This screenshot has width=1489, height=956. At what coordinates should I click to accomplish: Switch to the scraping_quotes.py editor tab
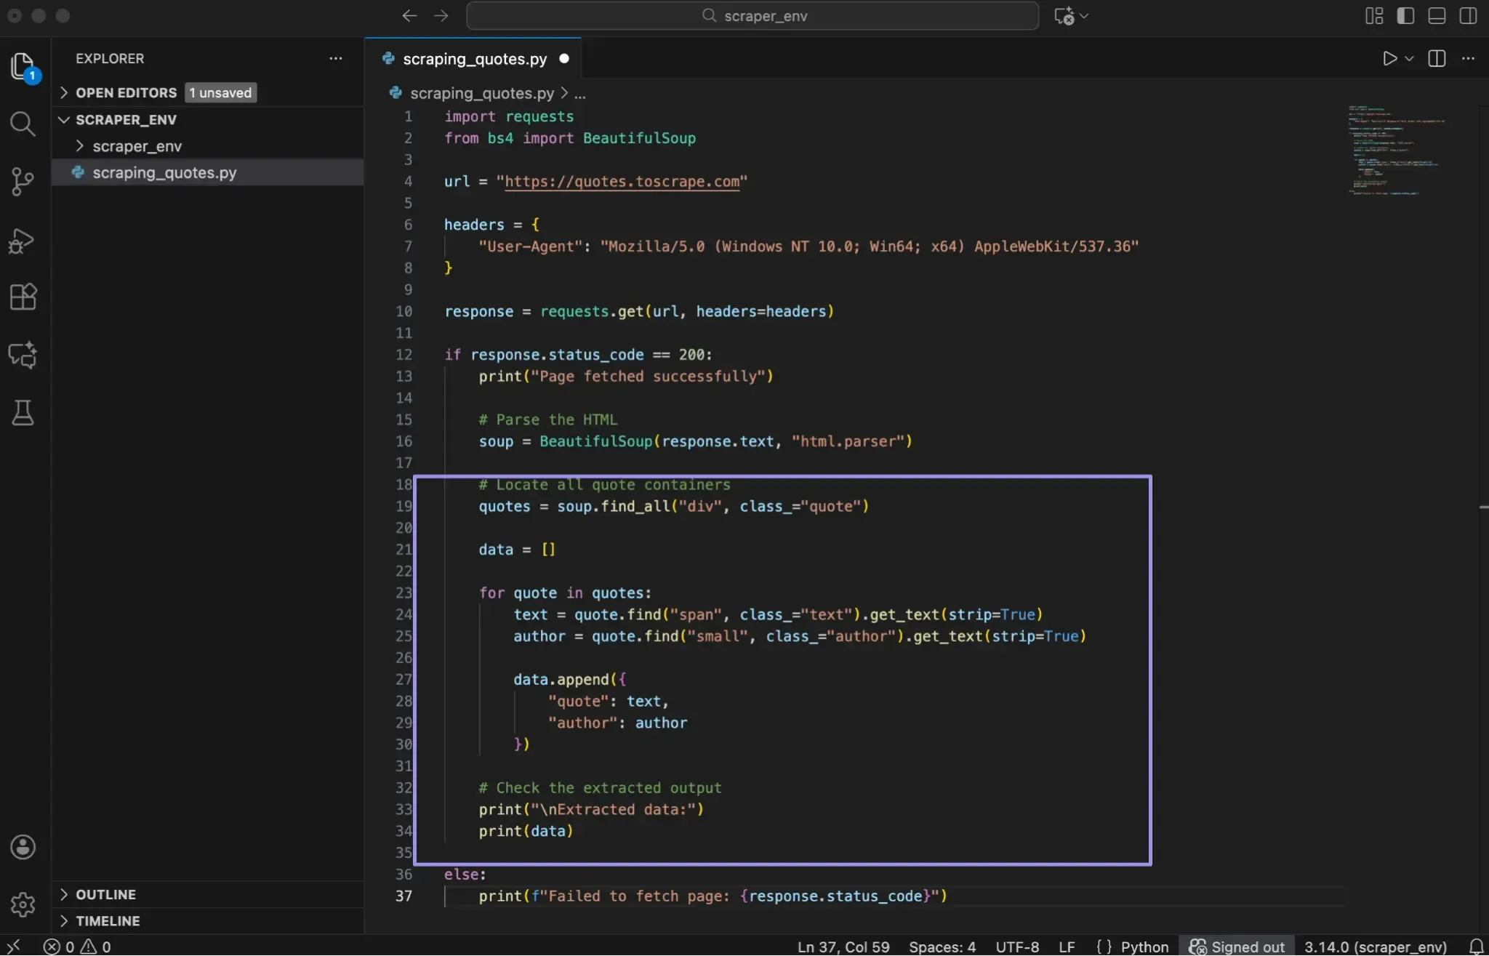(473, 59)
